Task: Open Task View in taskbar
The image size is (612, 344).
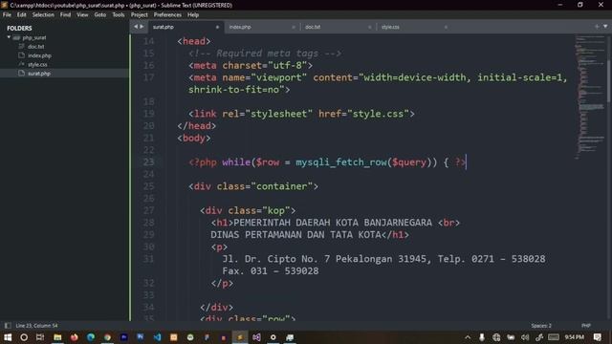Action: click(40, 337)
